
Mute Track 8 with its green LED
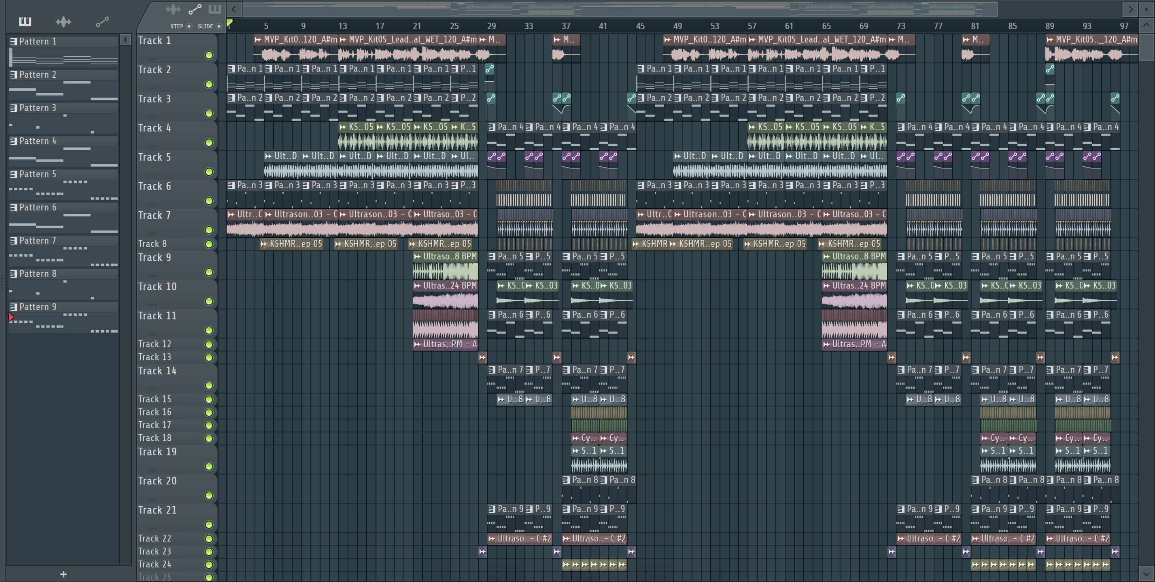pyautogui.click(x=209, y=244)
